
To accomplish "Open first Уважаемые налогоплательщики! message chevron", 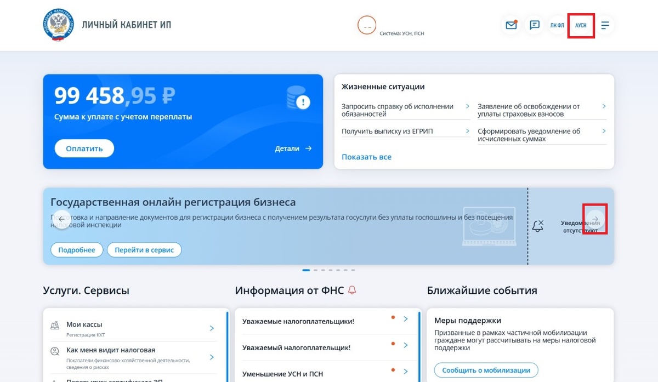I will (406, 318).
